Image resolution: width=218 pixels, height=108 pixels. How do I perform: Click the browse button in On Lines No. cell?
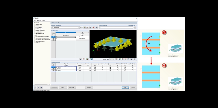click(x=75, y=37)
